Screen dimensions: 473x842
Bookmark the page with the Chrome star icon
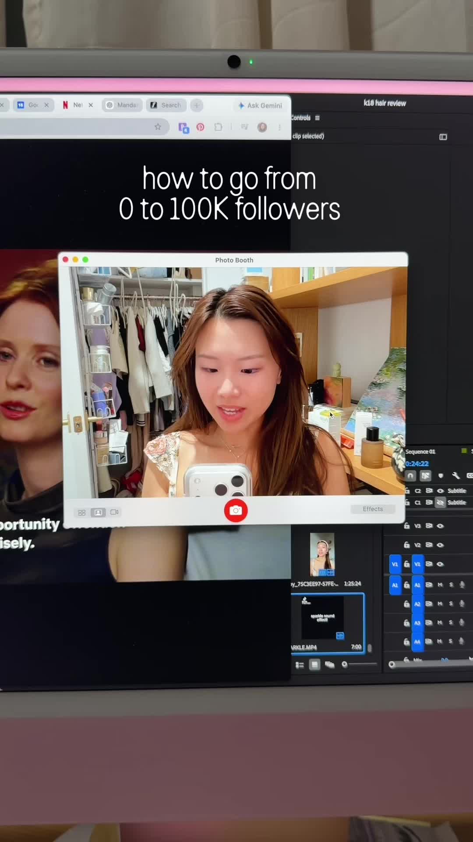click(x=158, y=127)
